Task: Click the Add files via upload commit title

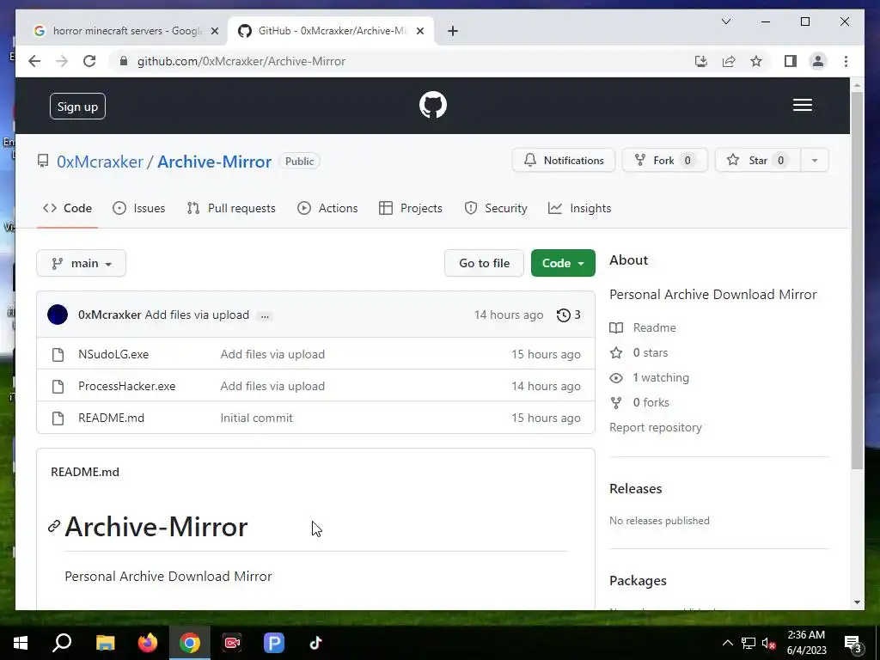Action: 197,315
